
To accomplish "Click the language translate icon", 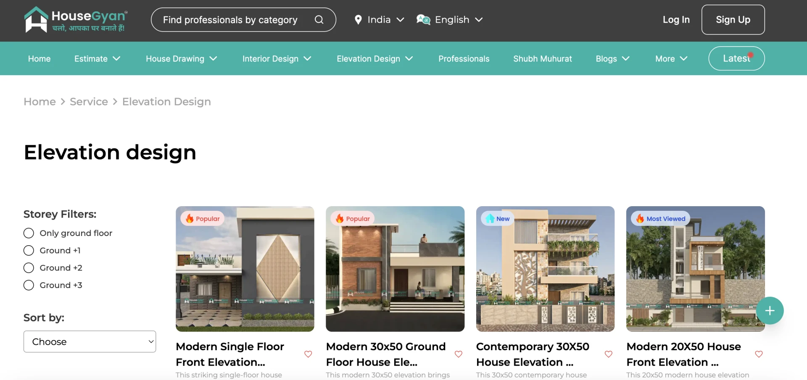I will (423, 20).
